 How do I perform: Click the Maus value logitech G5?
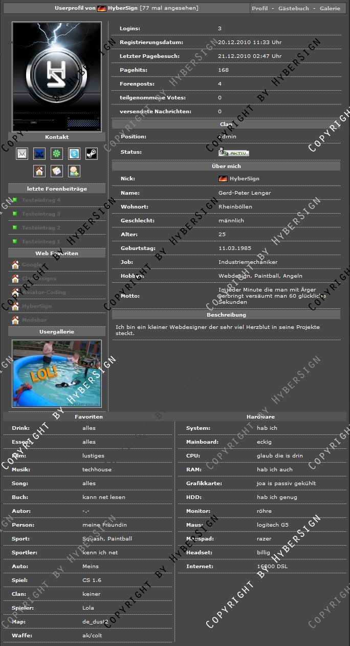coord(273,525)
